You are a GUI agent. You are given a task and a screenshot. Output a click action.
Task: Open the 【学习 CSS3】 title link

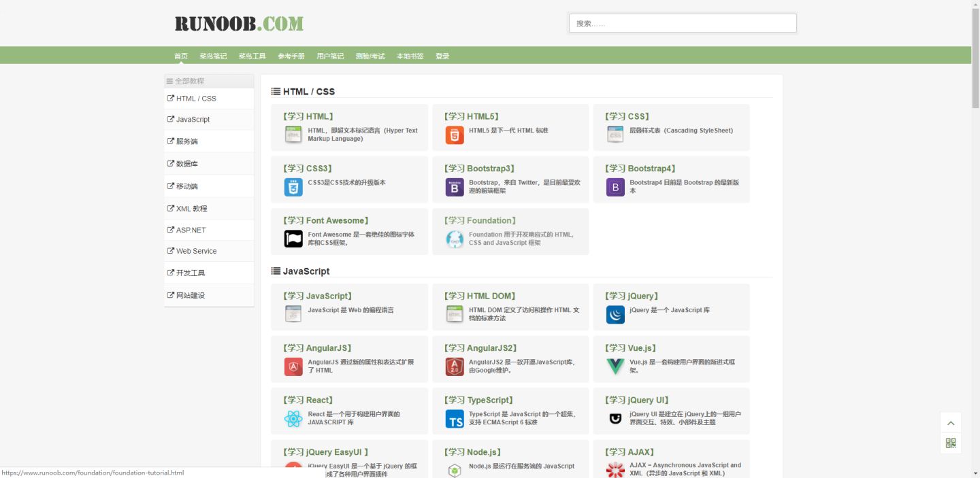308,169
